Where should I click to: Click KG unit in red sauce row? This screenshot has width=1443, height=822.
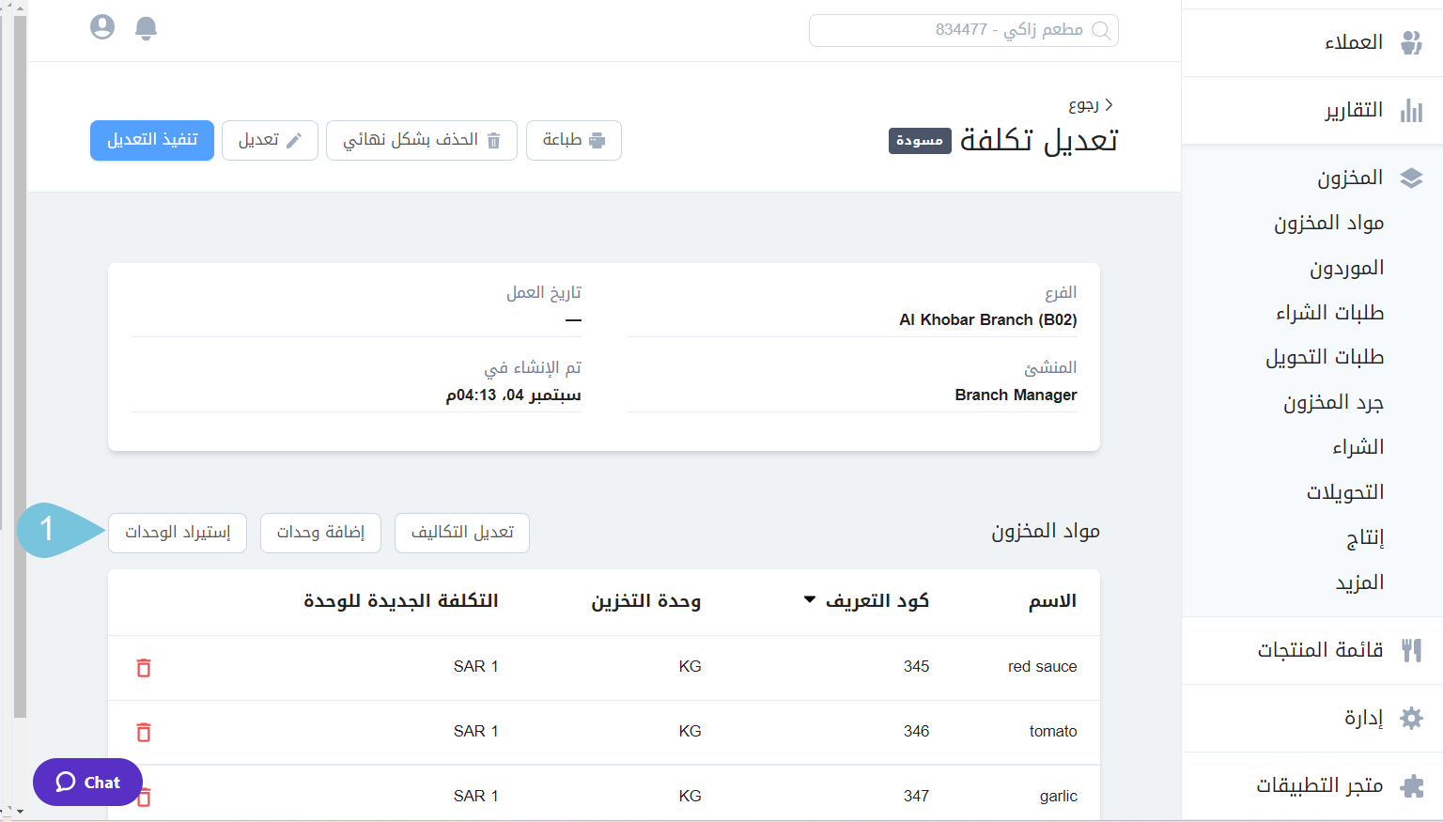click(690, 666)
